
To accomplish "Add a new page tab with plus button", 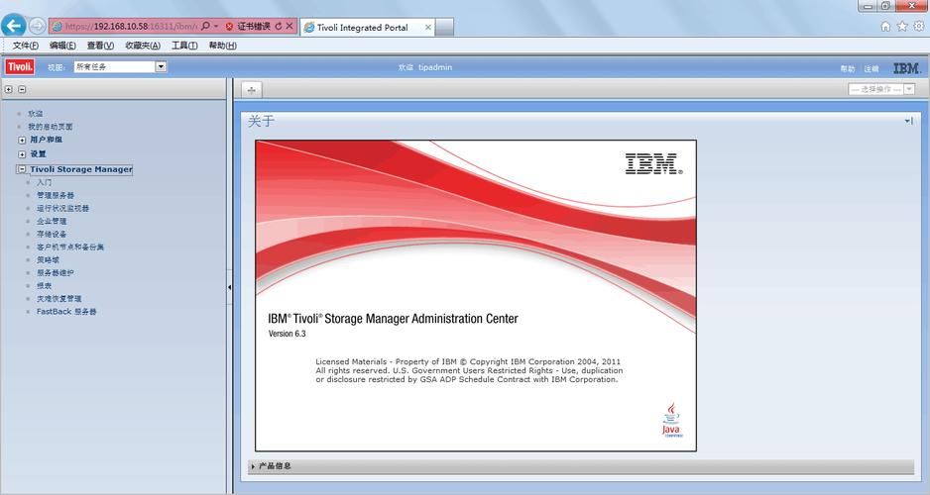I will coord(252,90).
